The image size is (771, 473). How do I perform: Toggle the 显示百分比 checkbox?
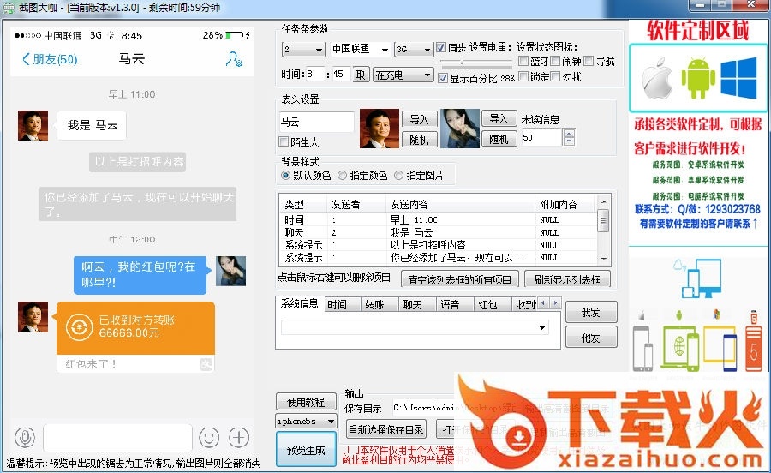coord(443,78)
